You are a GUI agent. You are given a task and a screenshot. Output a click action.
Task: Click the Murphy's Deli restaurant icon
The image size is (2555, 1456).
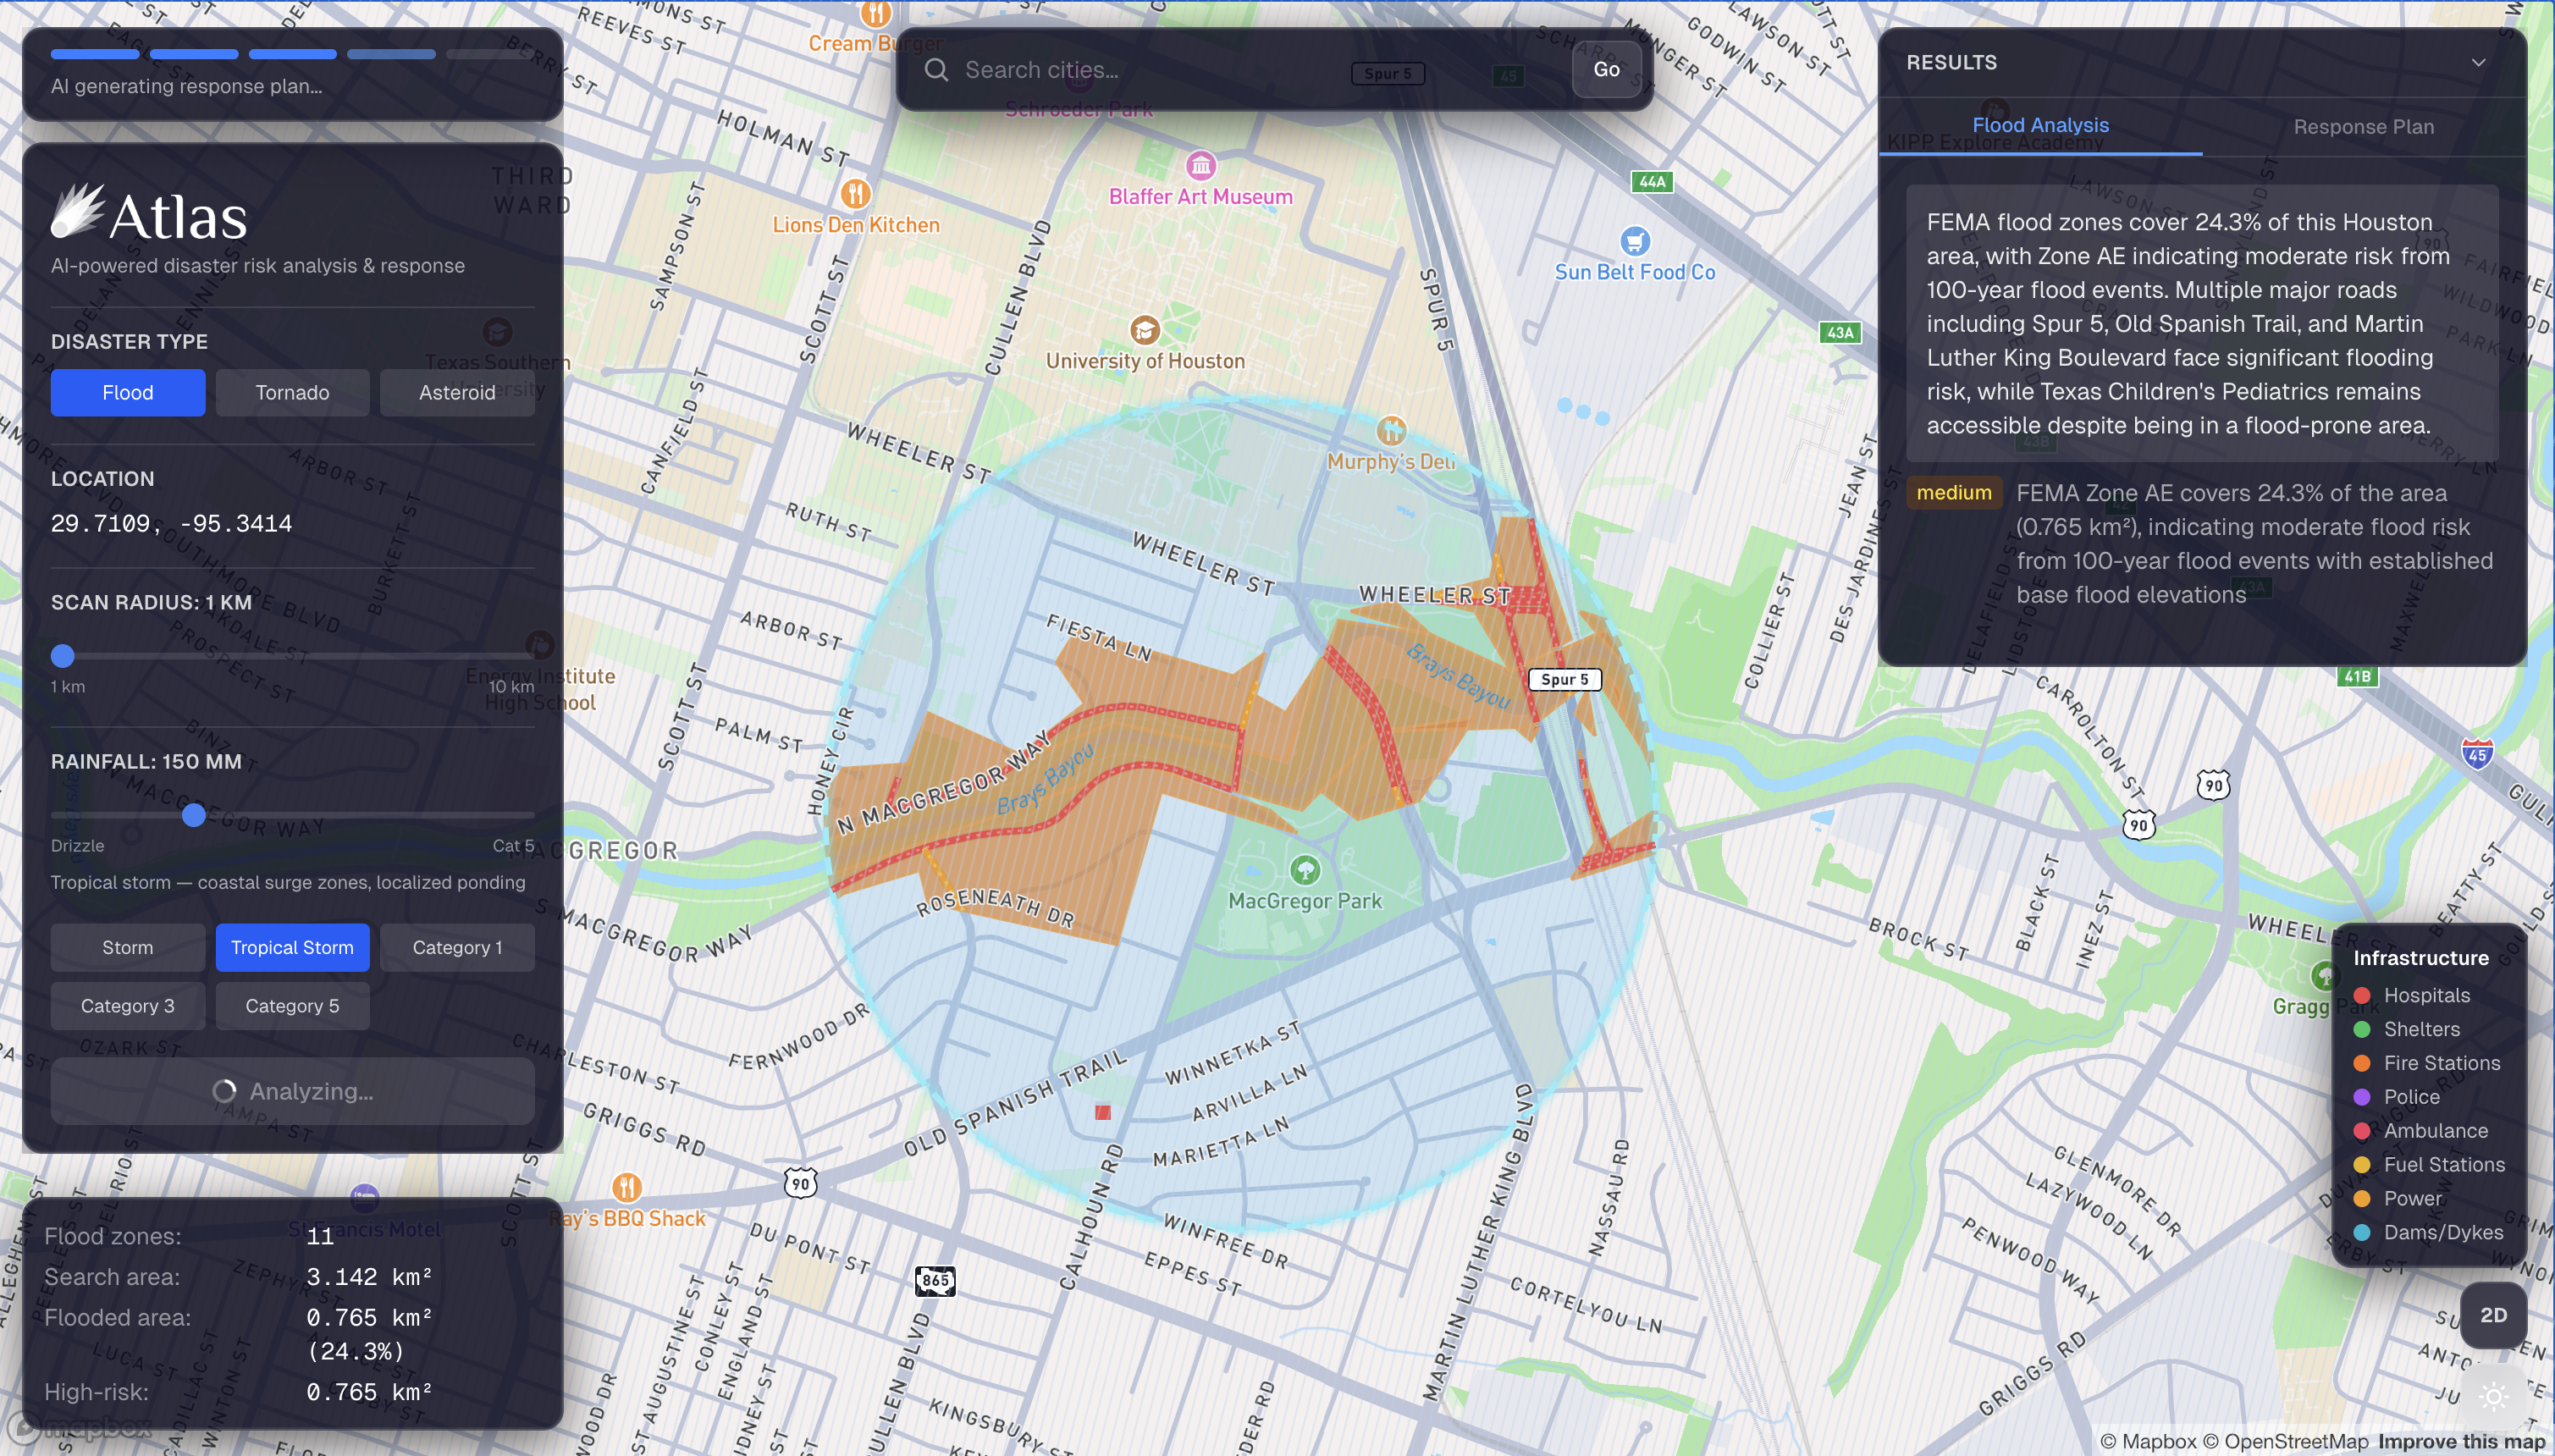click(x=1391, y=431)
